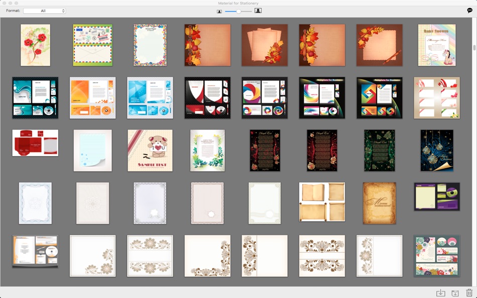Click the trash delete icon
477x298 pixels.
pyautogui.click(x=469, y=293)
